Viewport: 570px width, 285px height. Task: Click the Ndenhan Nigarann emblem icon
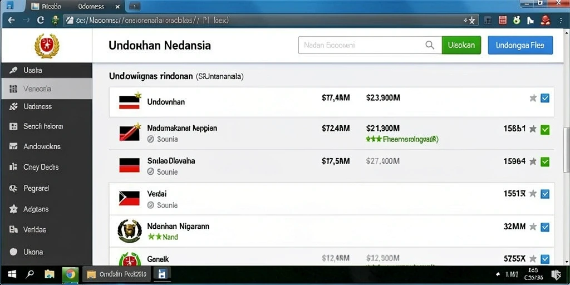pyautogui.click(x=130, y=231)
